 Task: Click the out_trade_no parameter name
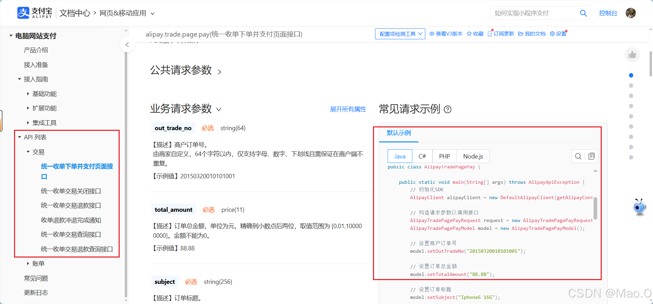(173, 128)
